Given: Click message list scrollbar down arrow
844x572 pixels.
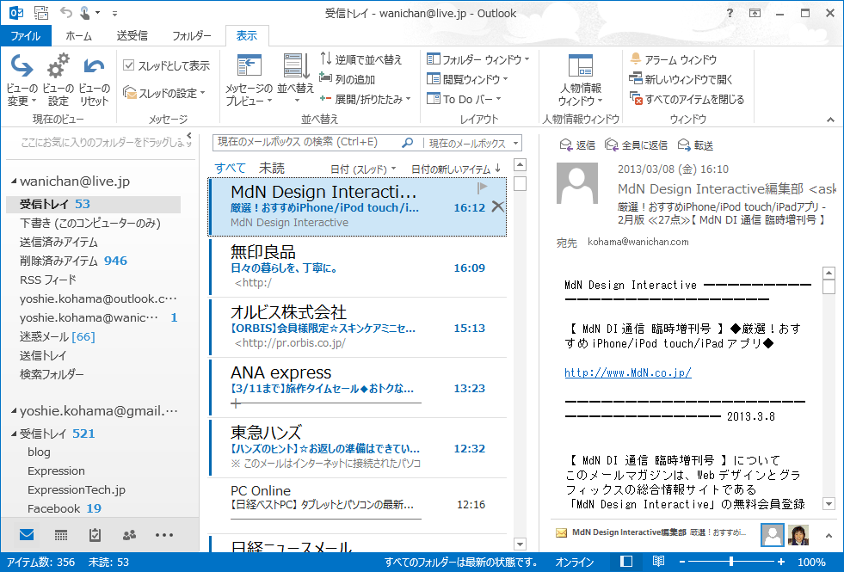Looking at the screenshot, I should tap(520, 544).
